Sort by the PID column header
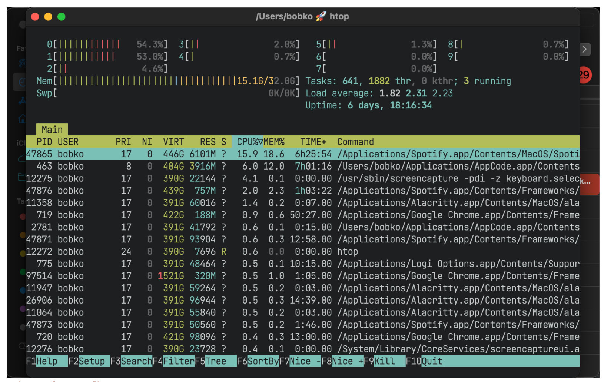Viewport: 604px width, 382px height. 44,142
